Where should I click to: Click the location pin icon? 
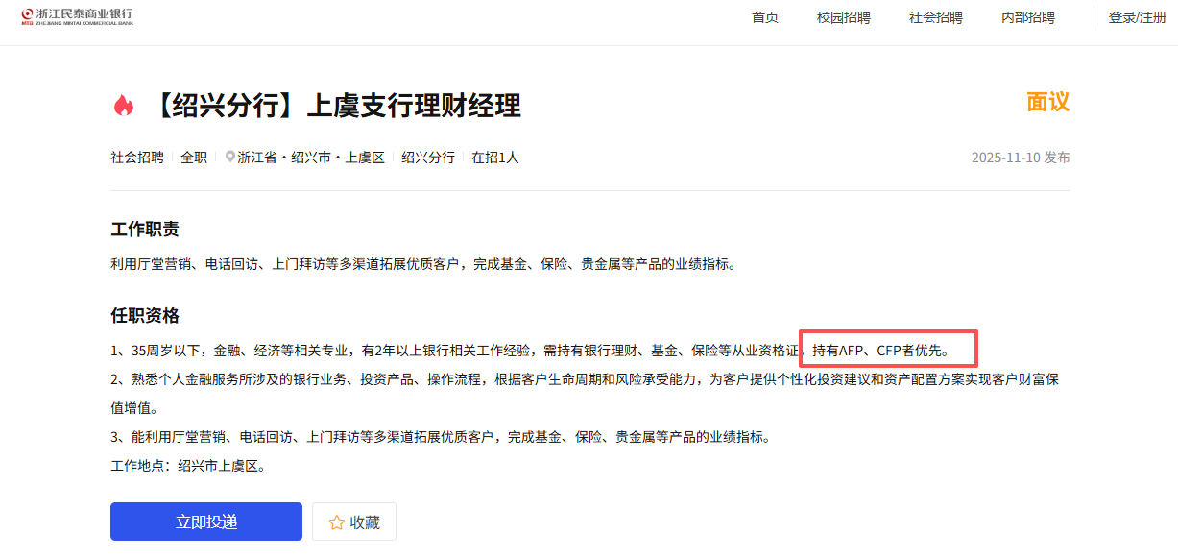[230, 157]
